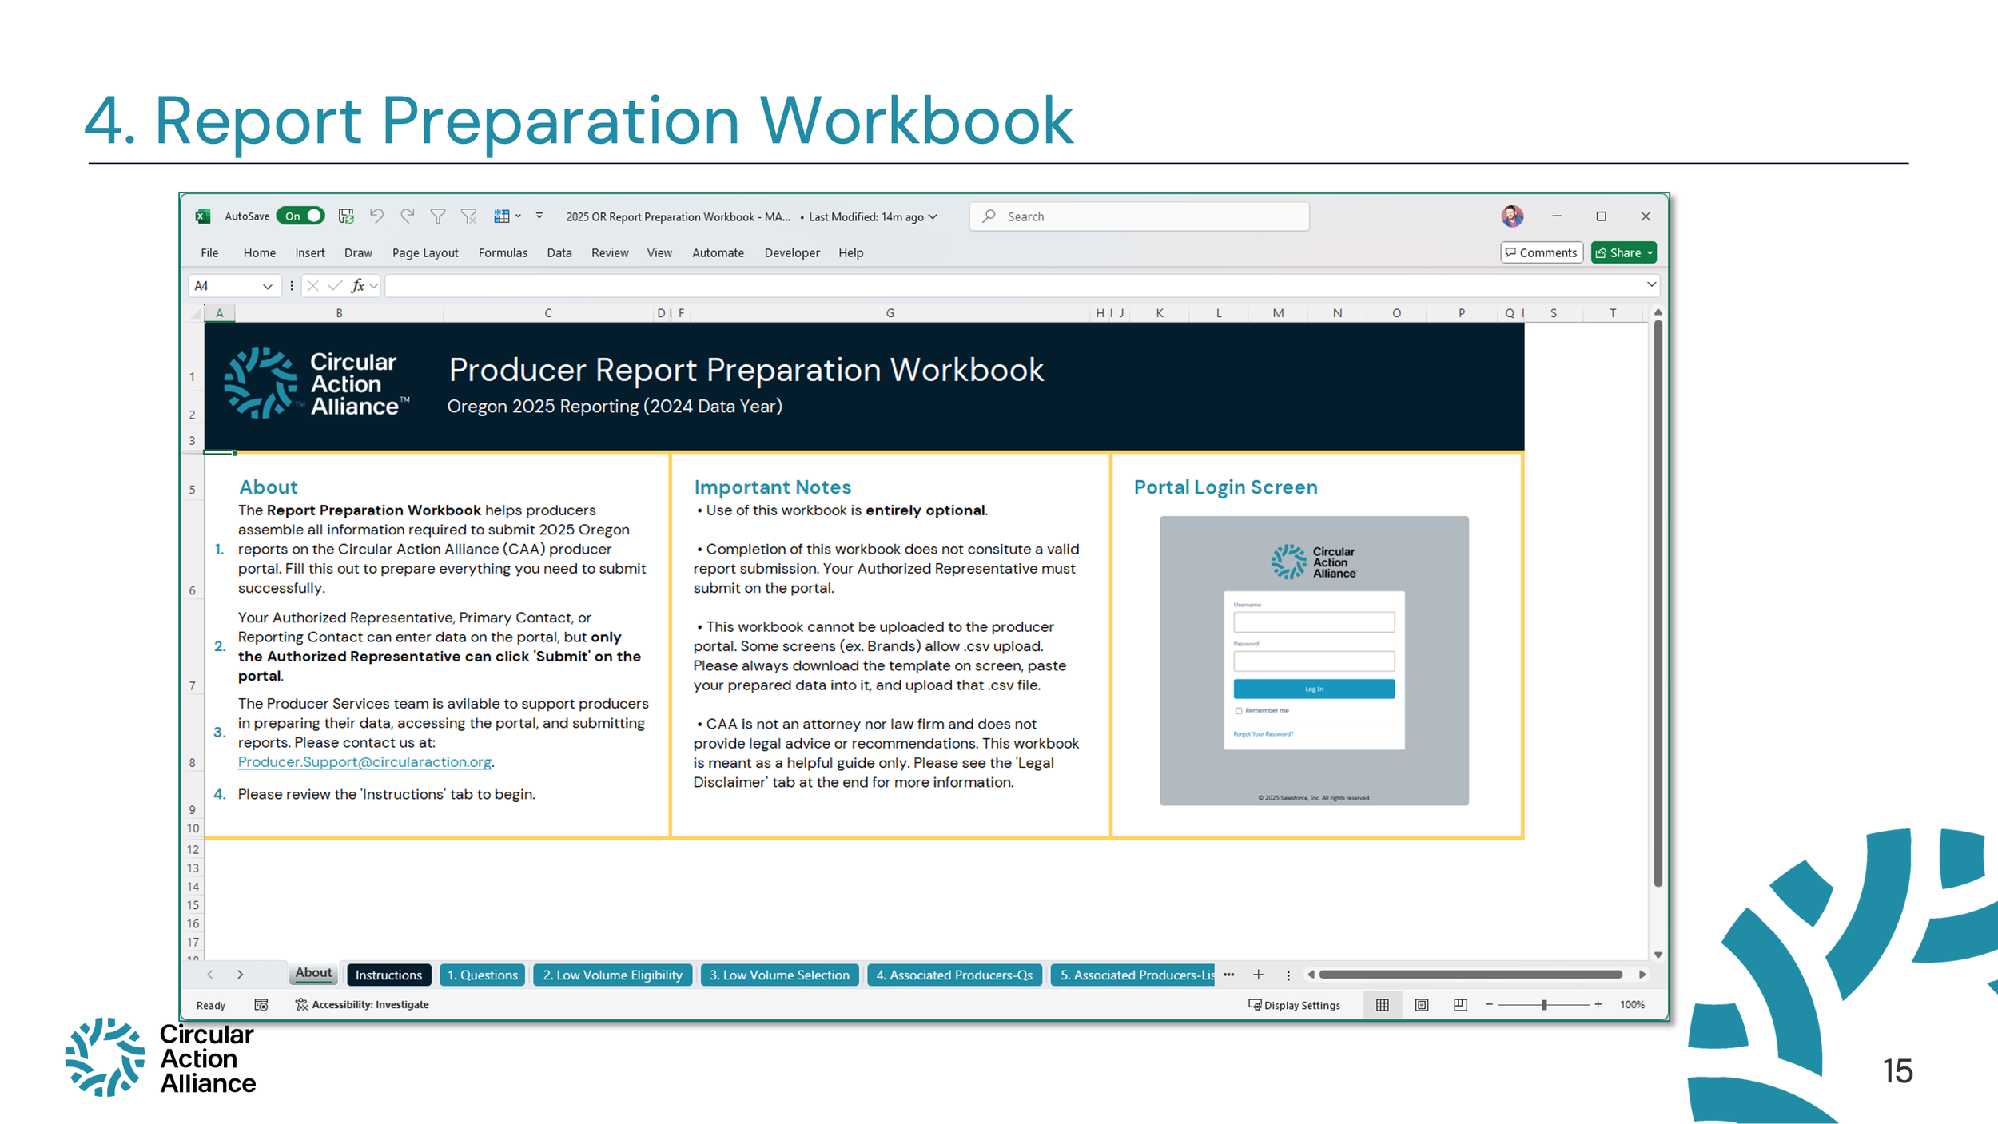This screenshot has height=1124, width=1998.
Task: Click Page Break Preview icon
Action: click(x=1460, y=1004)
